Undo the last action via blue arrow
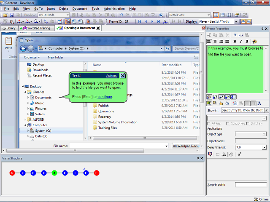The image size is (270, 202). click(121, 15)
